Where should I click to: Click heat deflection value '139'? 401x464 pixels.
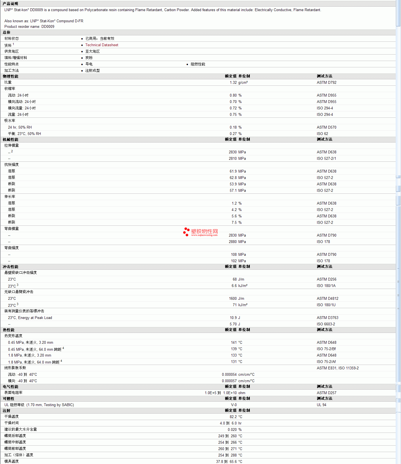coord(234,349)
